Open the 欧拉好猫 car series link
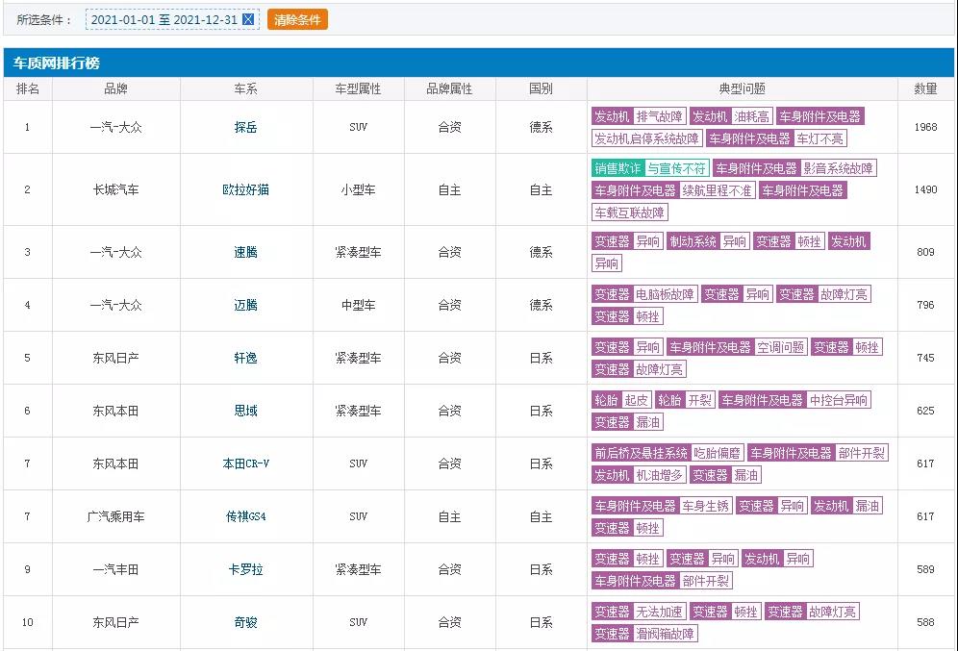Viewport: 958px width, 651px height. (x=245, y=189)
